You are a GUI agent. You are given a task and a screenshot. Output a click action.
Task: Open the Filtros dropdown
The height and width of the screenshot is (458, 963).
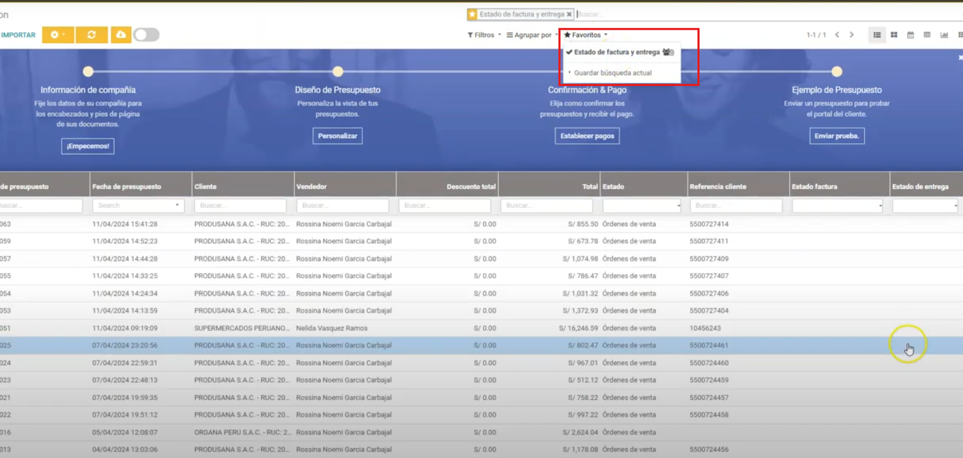point(484,35)
